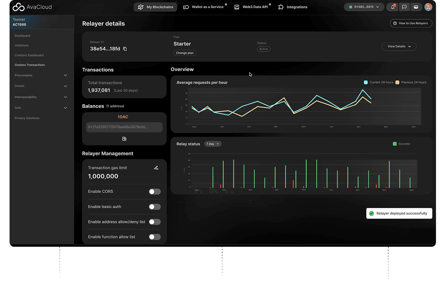
Task: Open the Web3 Data API tab
Action: tap(252, 7)
